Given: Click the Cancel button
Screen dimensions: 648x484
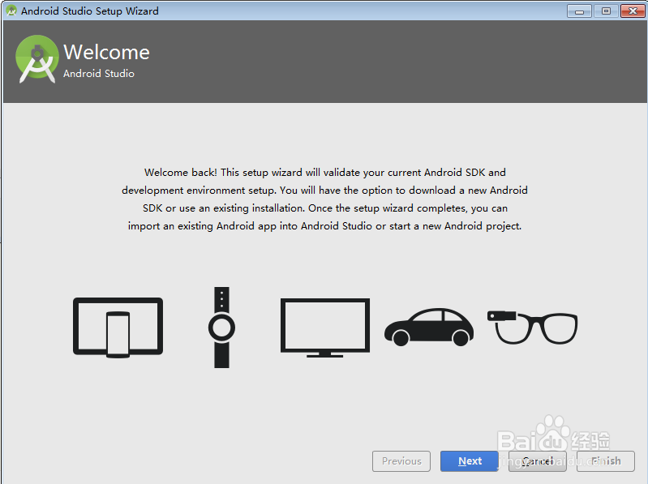Looking at the screenshot, I should pos(537,460).
